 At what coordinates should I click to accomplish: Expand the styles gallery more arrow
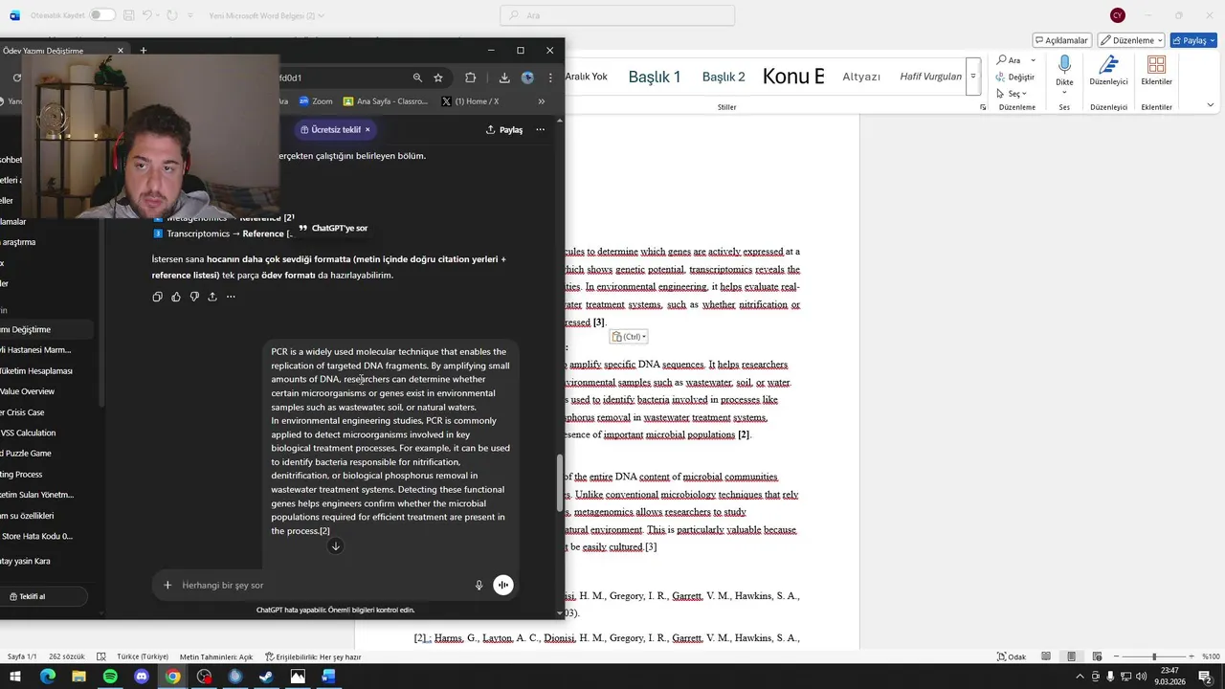point(973,76)
